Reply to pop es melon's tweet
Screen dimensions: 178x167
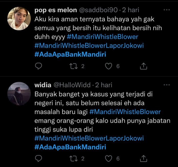pyautogui.click(x=38, y=66)
